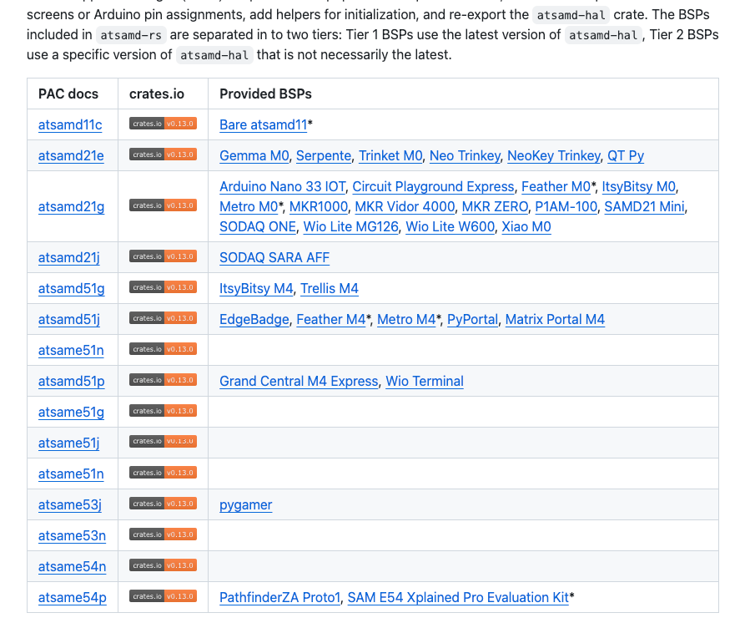
Task: Open the atsame54p PAC docs link
Action: click(73, 597)
